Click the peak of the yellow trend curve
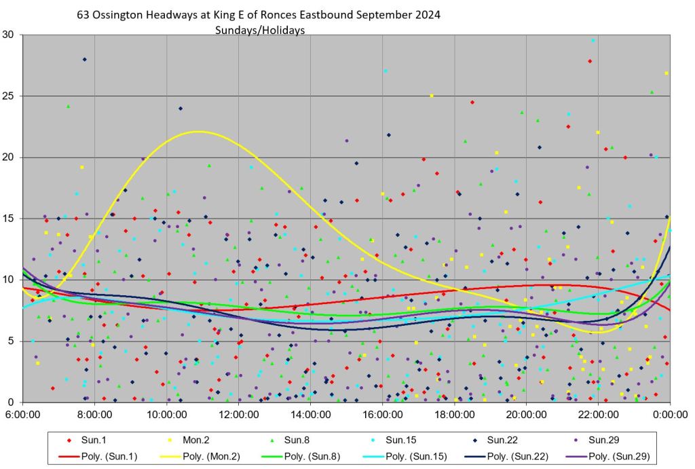Screen dimensions: 695x469 (x=198, y=132)
